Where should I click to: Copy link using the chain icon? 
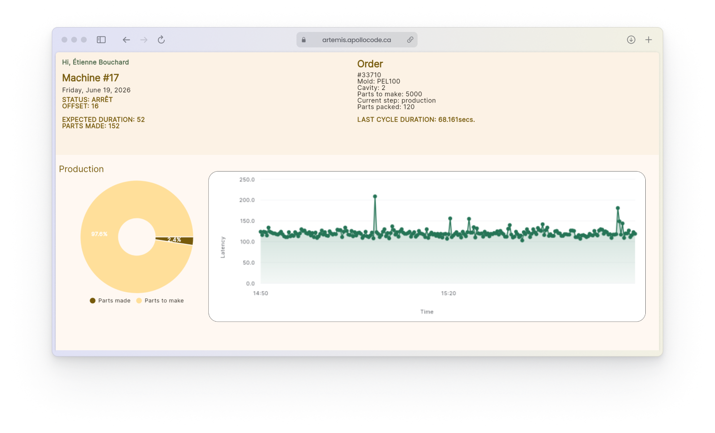pos(410,40)
